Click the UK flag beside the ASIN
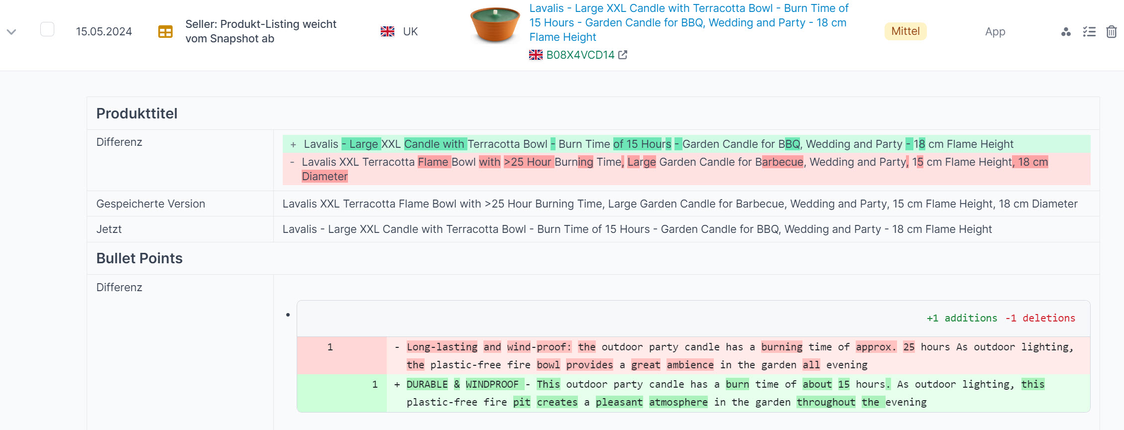The width and height of the screenshot is (1124, 430). pyautogui.click(x=536, y=55)
